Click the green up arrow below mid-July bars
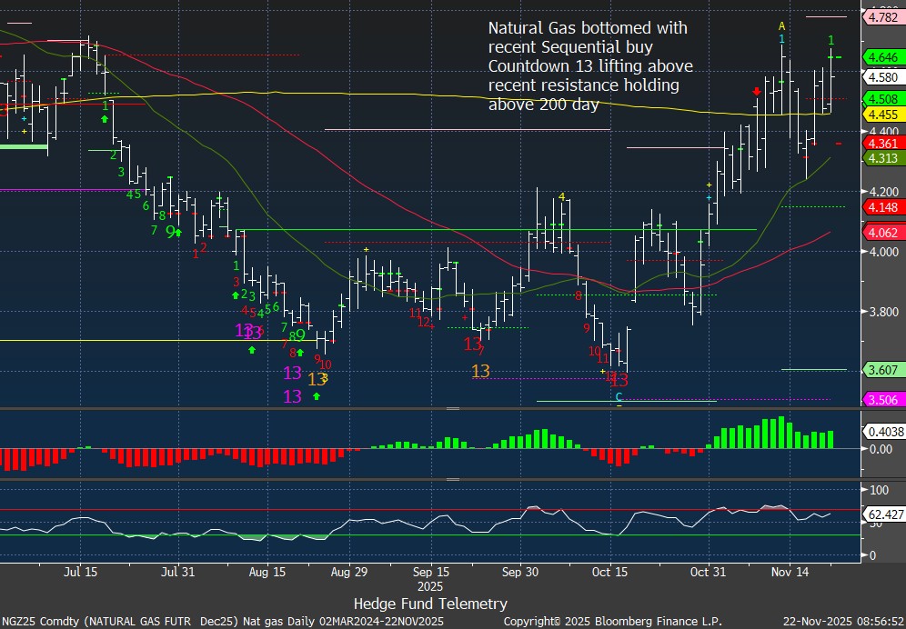 pyautogui.click(x=106, y=119)
